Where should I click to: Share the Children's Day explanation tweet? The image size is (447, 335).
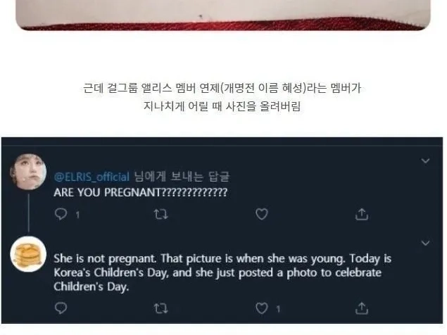point(362,308)
